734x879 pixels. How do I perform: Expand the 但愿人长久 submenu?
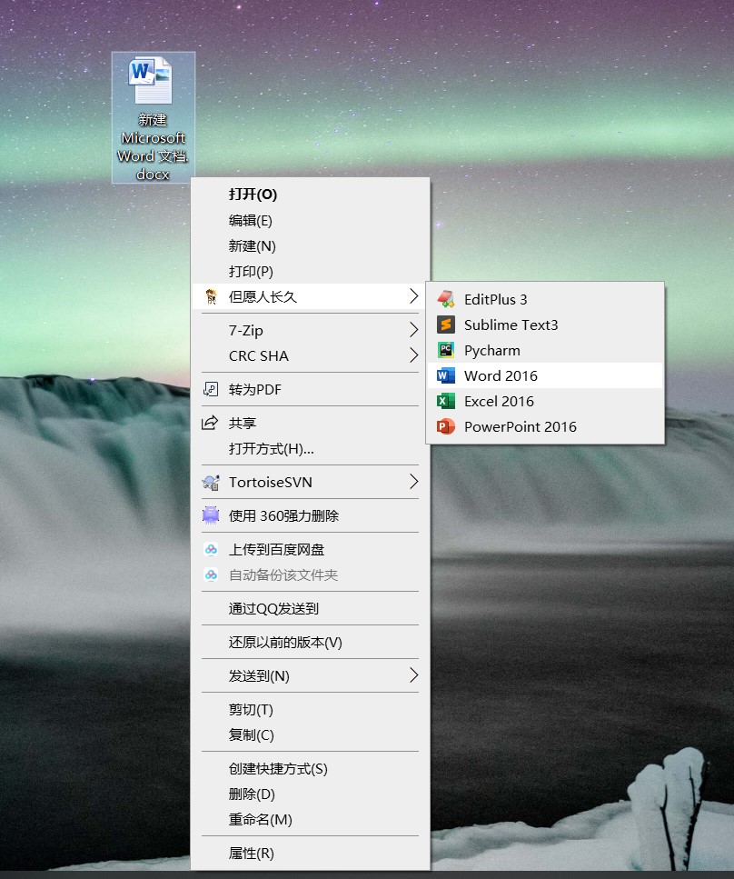309,296
